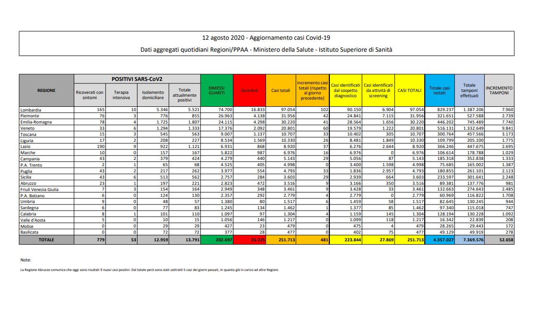The image size is (546, 327).
Task: Click the POSITIVI SARS-CoV2 group header
Action: pyautogui.click(x=137, y=78)
